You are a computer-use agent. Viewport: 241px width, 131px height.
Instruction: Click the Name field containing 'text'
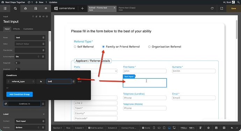point(28,38)
